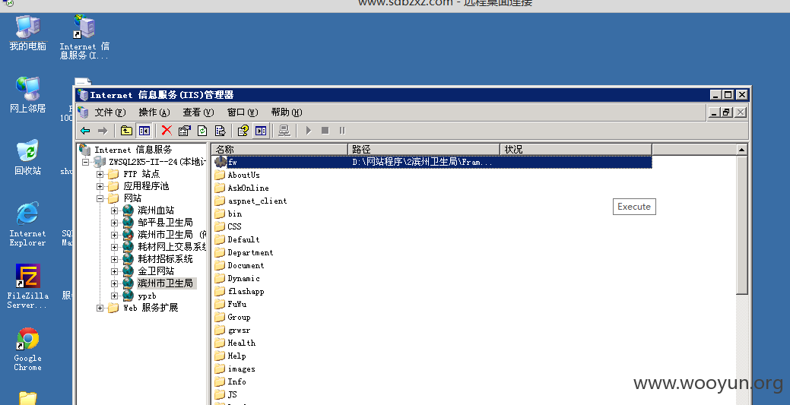Click the connect-to-computer toolbar icon
The image size is (790, 405).
click(x=284, y=131)
